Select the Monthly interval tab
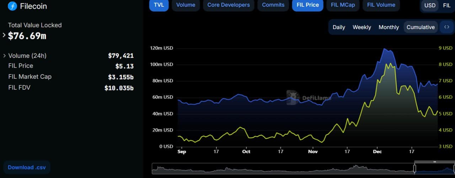455x178 pixels. point(389,27)
